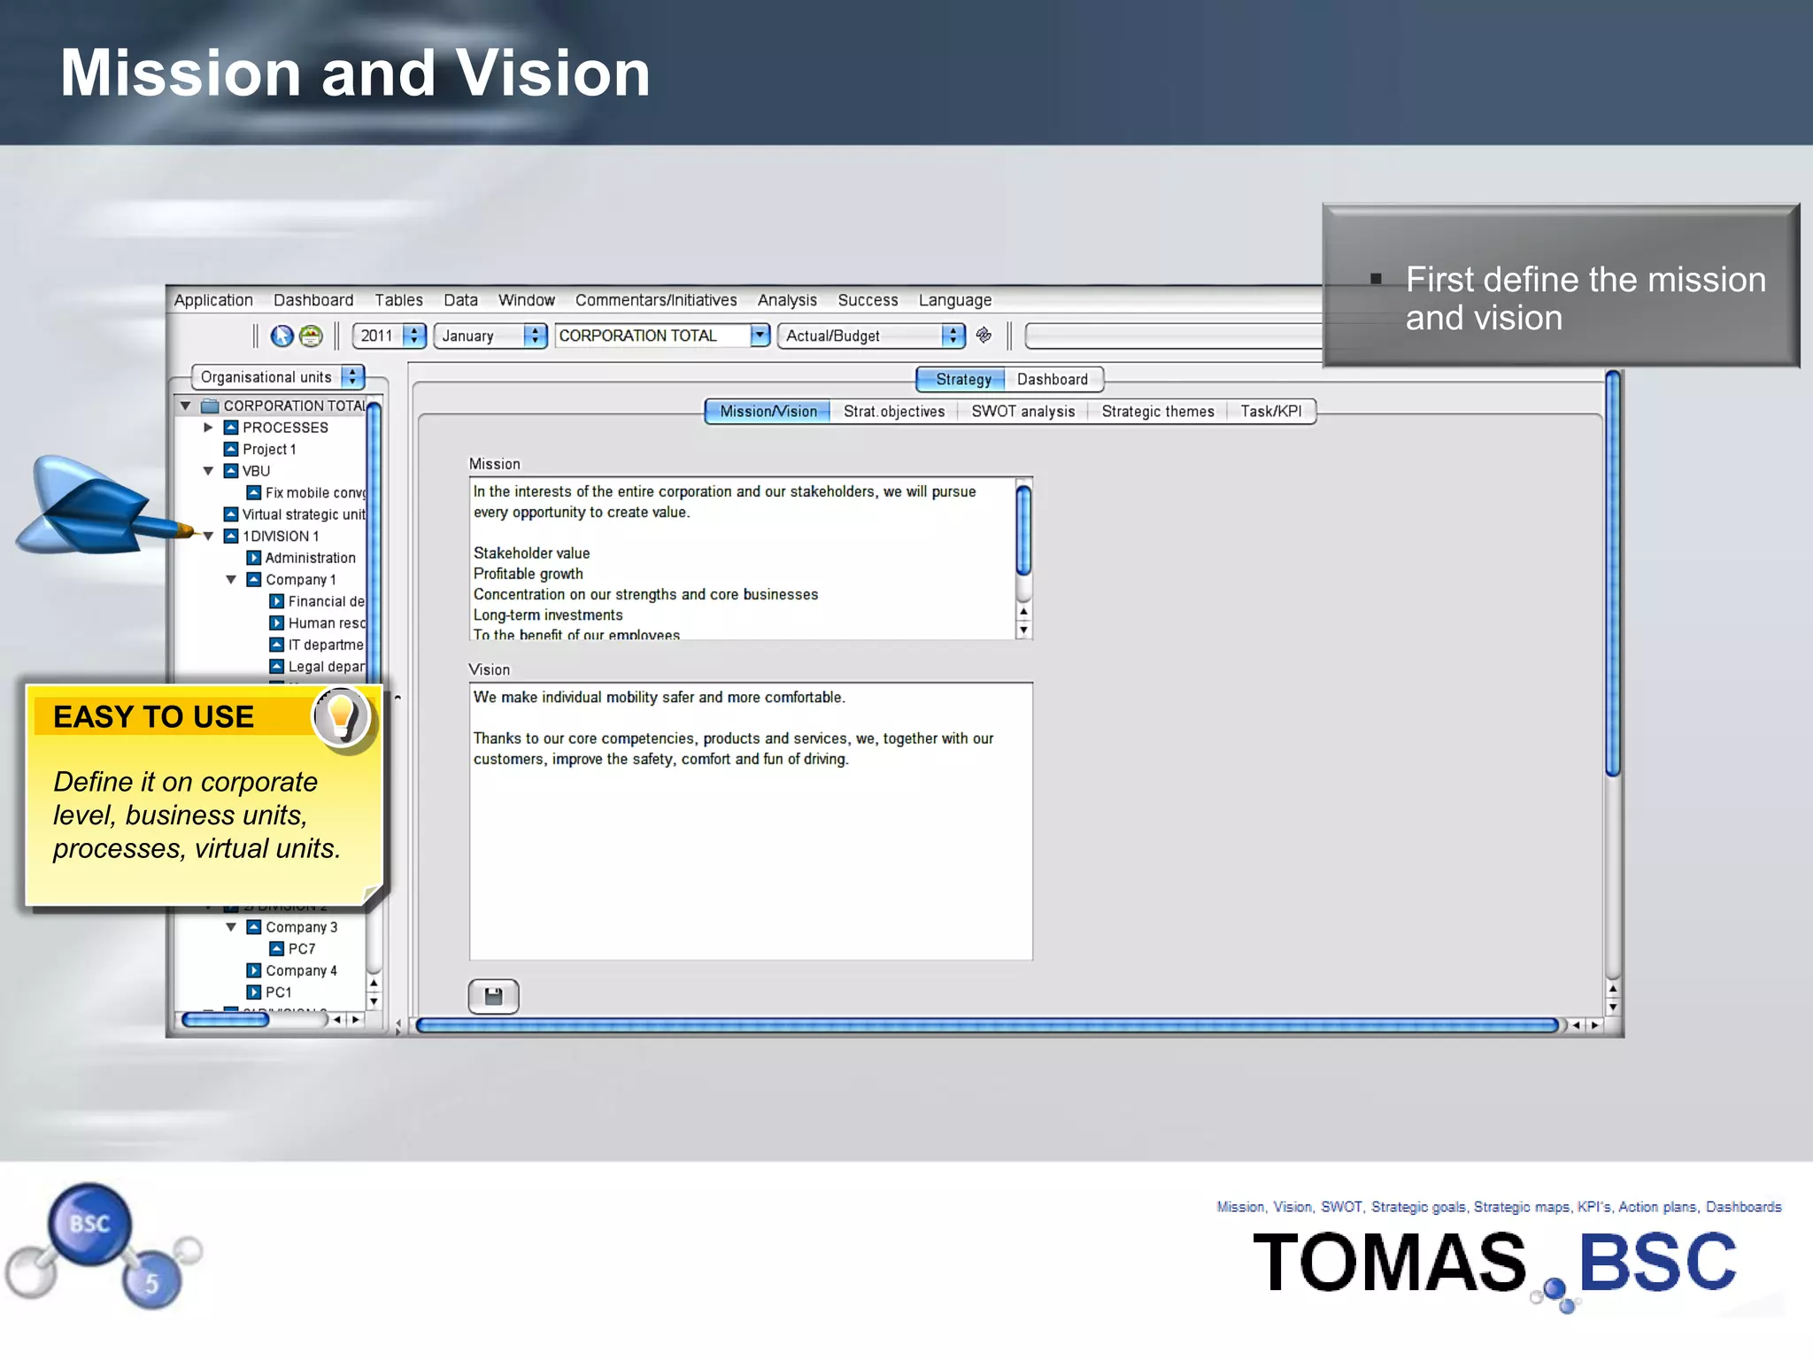Screen dimensions: 1813x1360
Task: Click the PC1 unit icon
Action: click(254, 993)
